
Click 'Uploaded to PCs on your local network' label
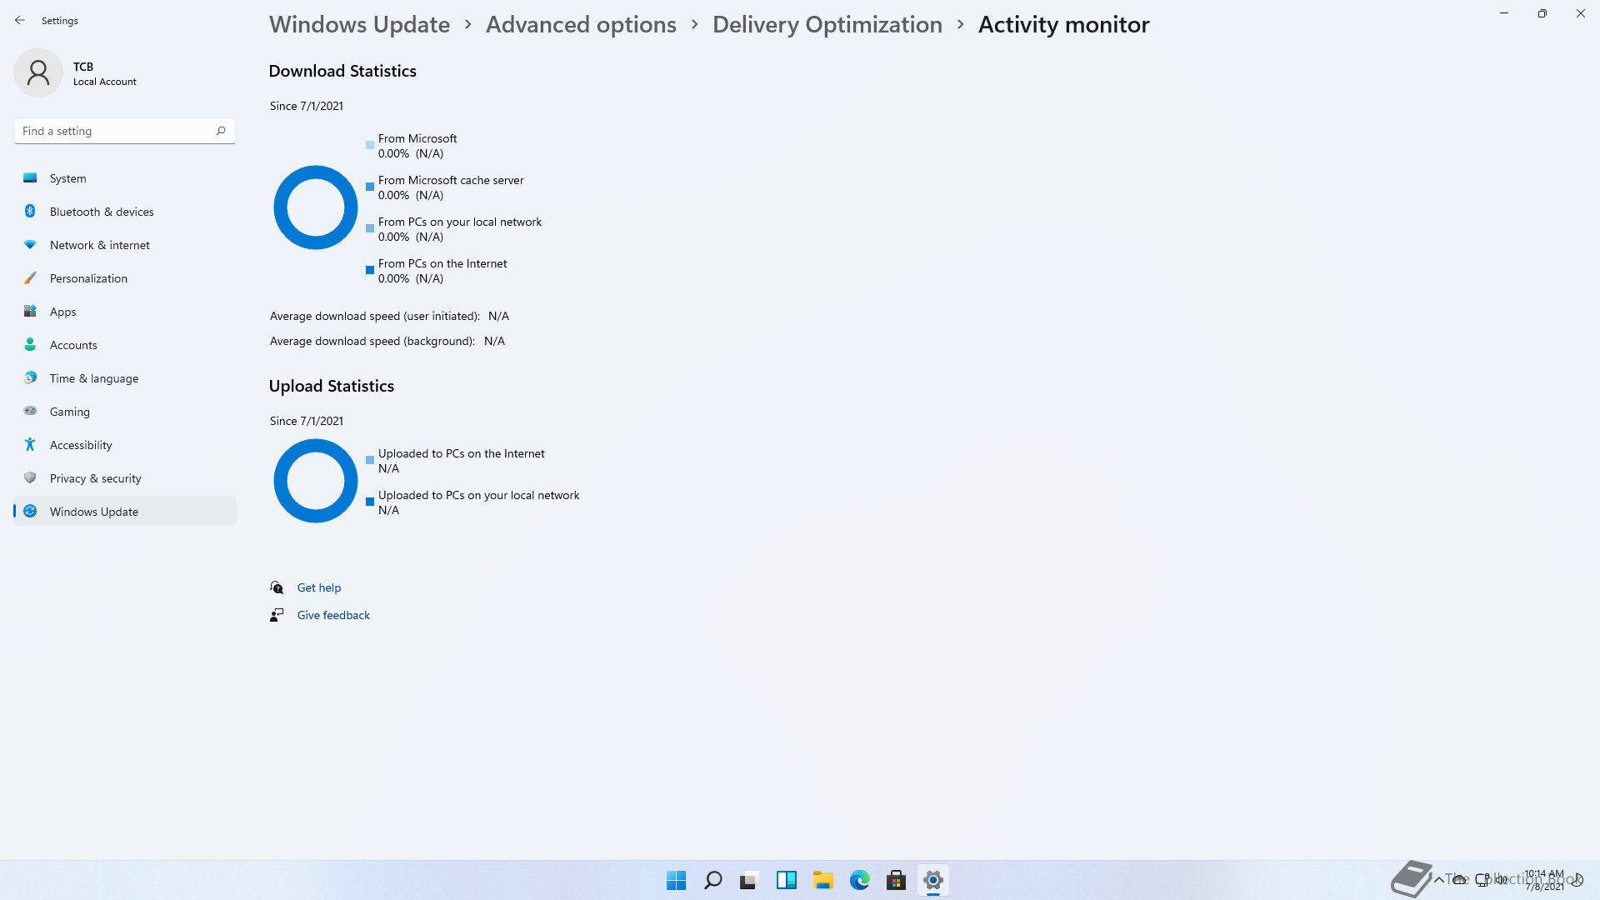(x=479, y=495)
